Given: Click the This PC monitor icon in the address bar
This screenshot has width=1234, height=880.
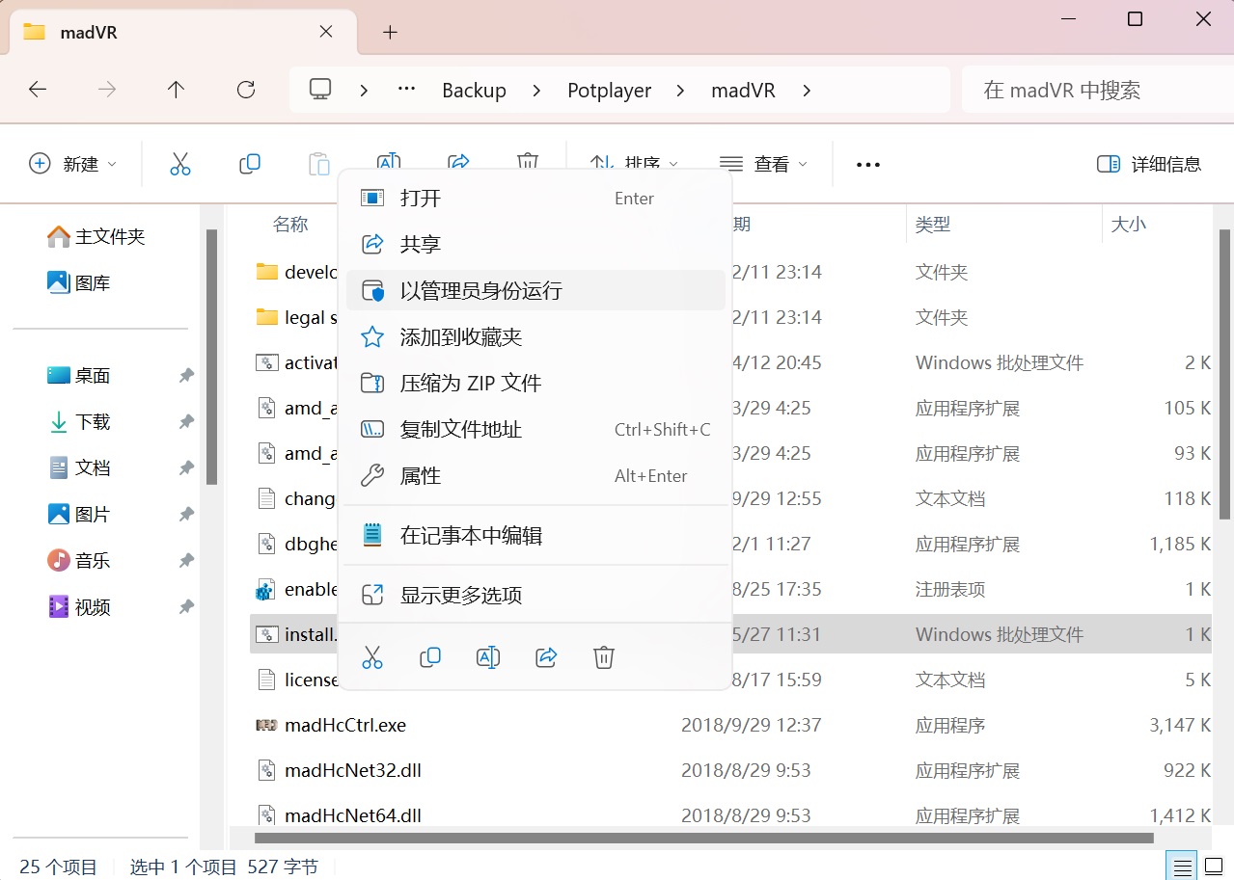Looking at the screenshot, I should 320,90.
